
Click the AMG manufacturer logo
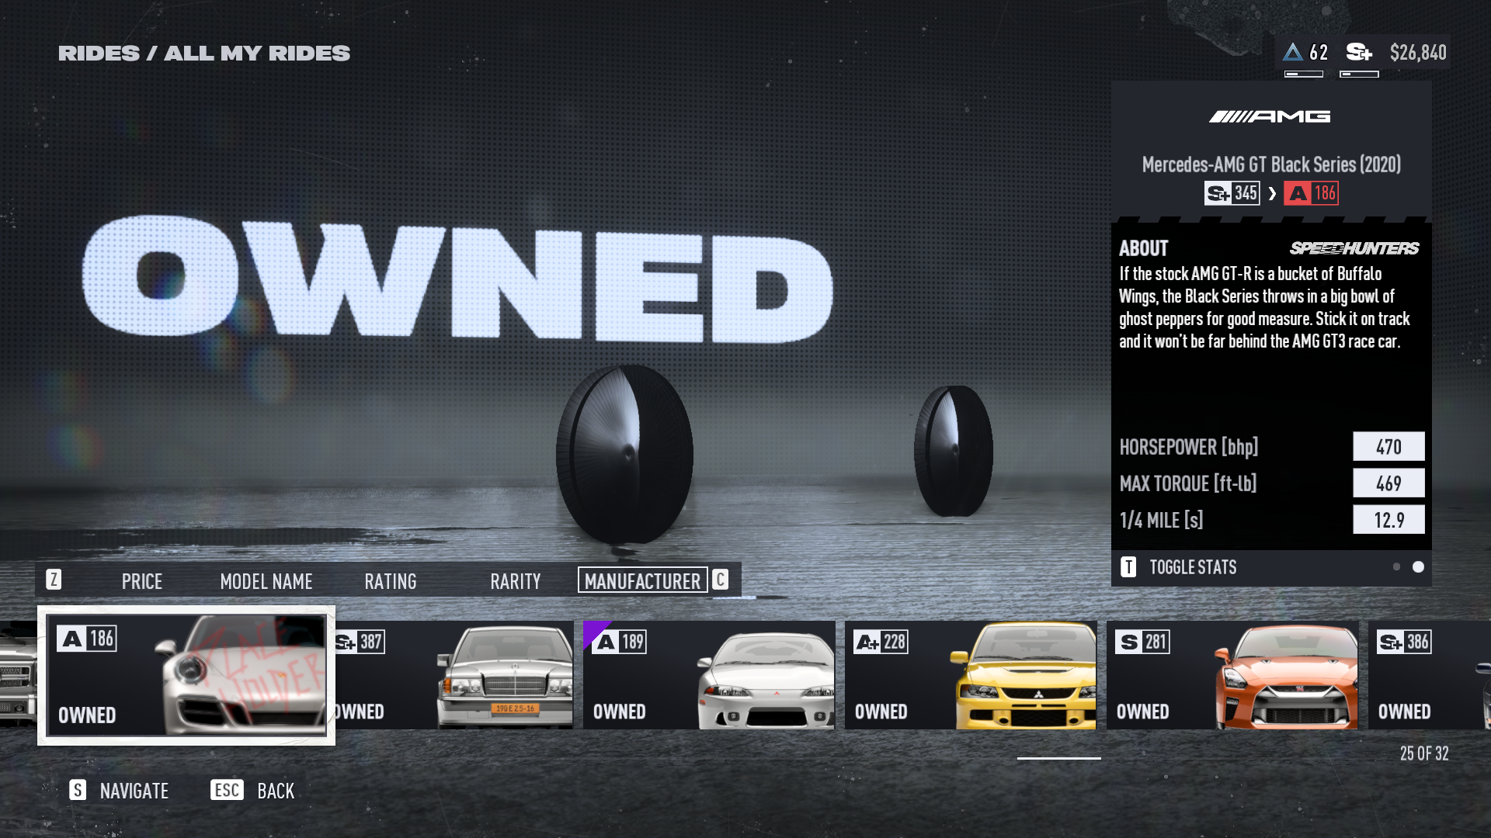pos(1270,116)
